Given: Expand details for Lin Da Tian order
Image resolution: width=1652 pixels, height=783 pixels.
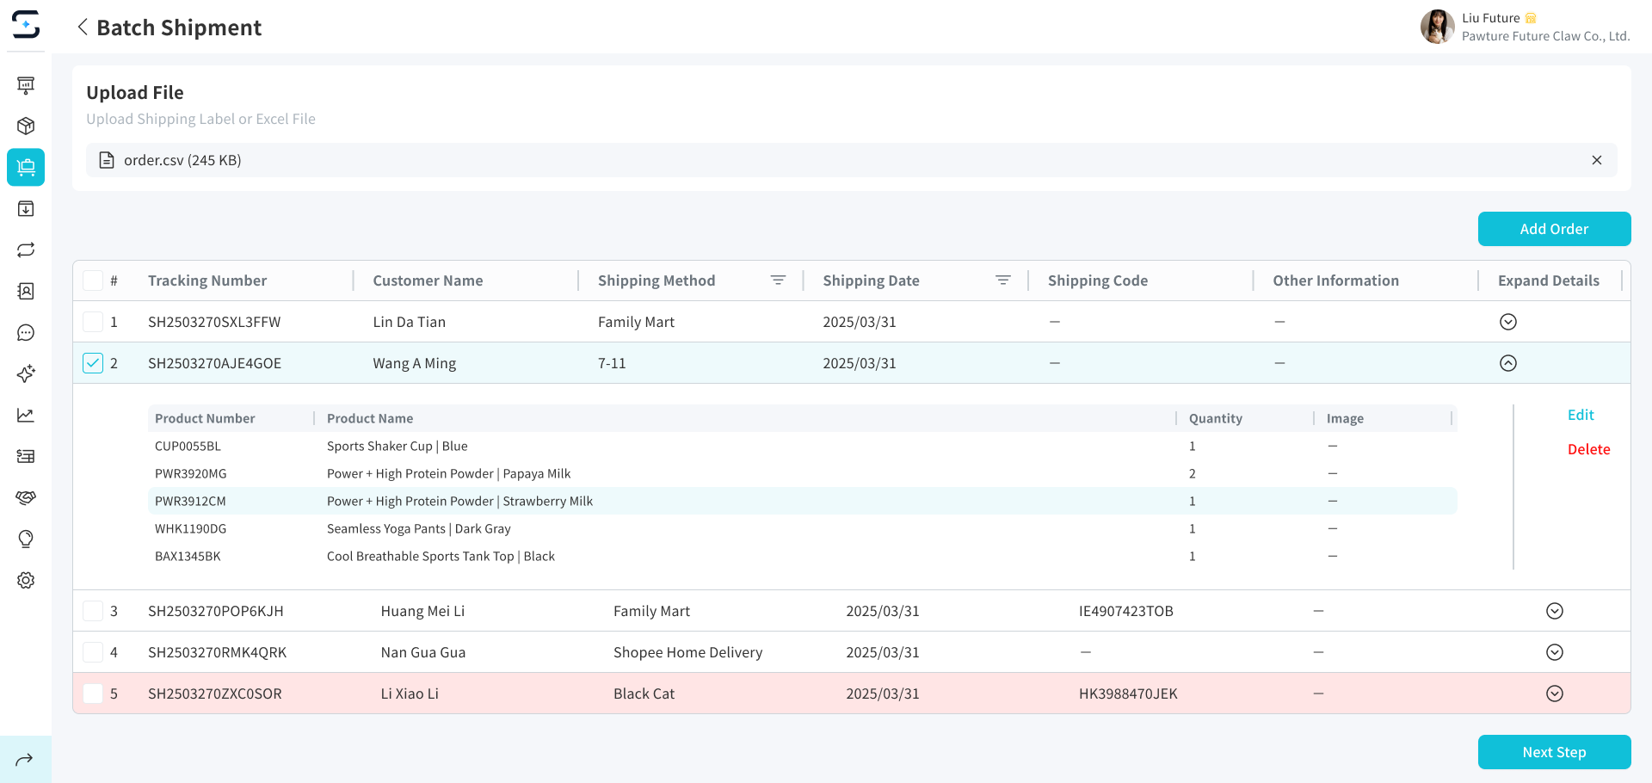Looking at the screenshot, I should (x=1507, y=322).
